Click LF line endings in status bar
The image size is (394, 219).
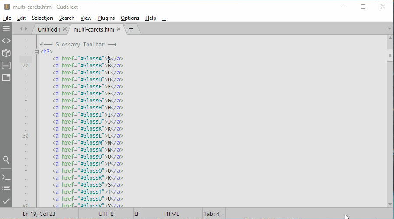(137, 214)
